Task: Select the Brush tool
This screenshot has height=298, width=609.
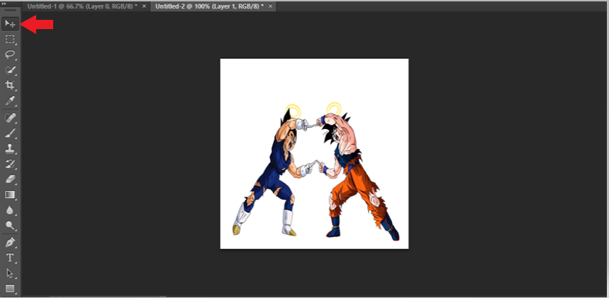Action: tap(10, 133)
